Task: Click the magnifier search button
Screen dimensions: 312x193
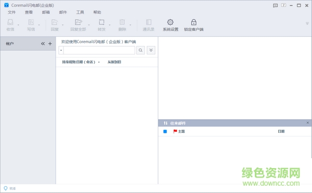Action: click(140, 50)
